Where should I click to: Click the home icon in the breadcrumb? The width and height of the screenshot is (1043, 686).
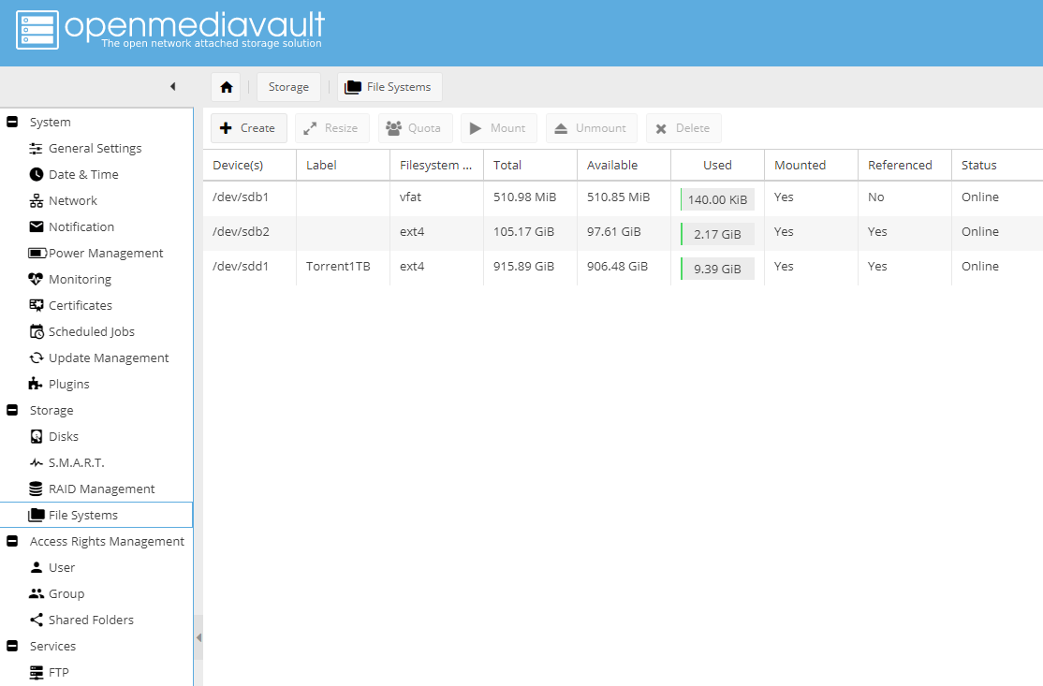226,86
